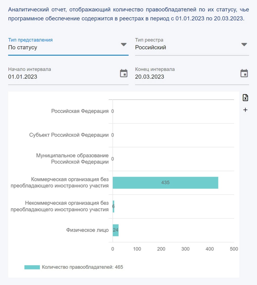Click the plus icon near the chart
Image resolution: width=257 pixels, height=285 pixels.
(x=245, y=110)
